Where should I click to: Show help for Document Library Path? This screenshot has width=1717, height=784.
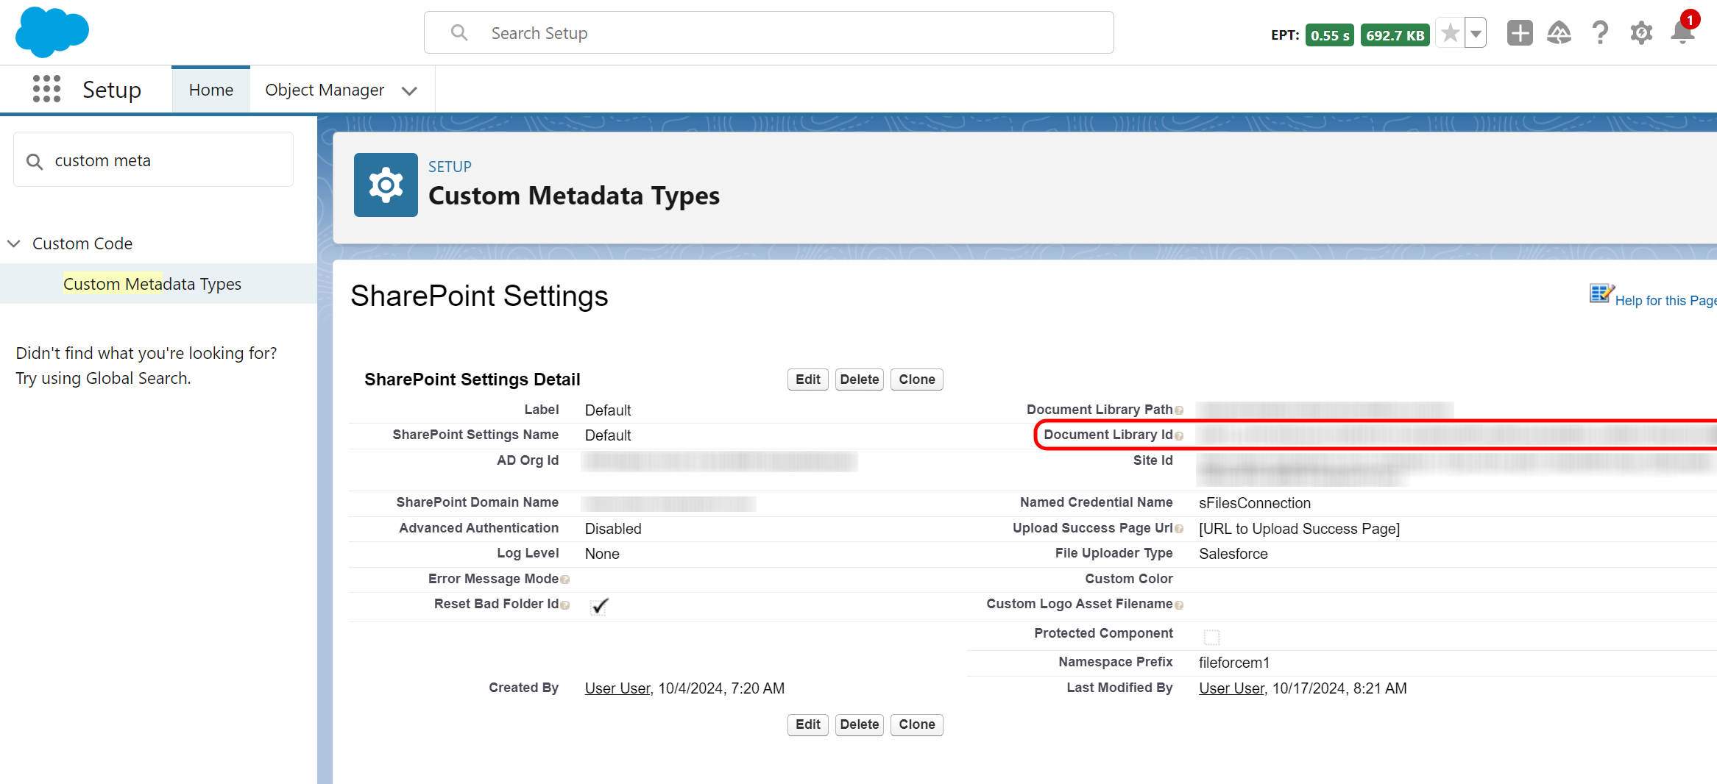click(1179, 410)
